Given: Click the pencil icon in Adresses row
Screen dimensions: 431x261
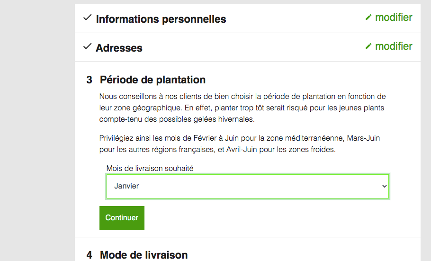Looking at the screenshot, I should 368,46.
